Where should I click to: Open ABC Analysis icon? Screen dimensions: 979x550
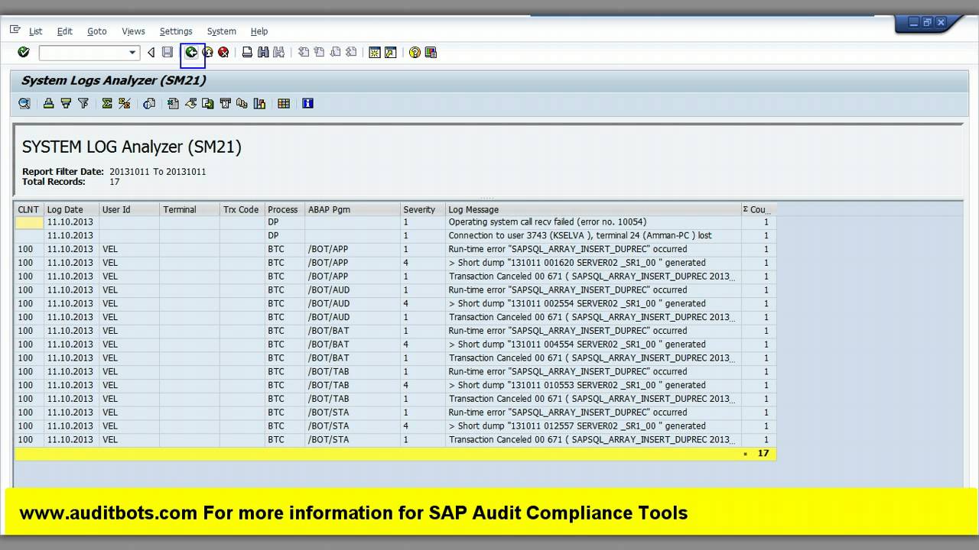click(242, 103)
